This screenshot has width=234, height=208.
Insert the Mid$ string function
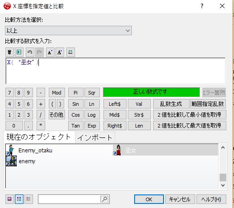(115, 115)
